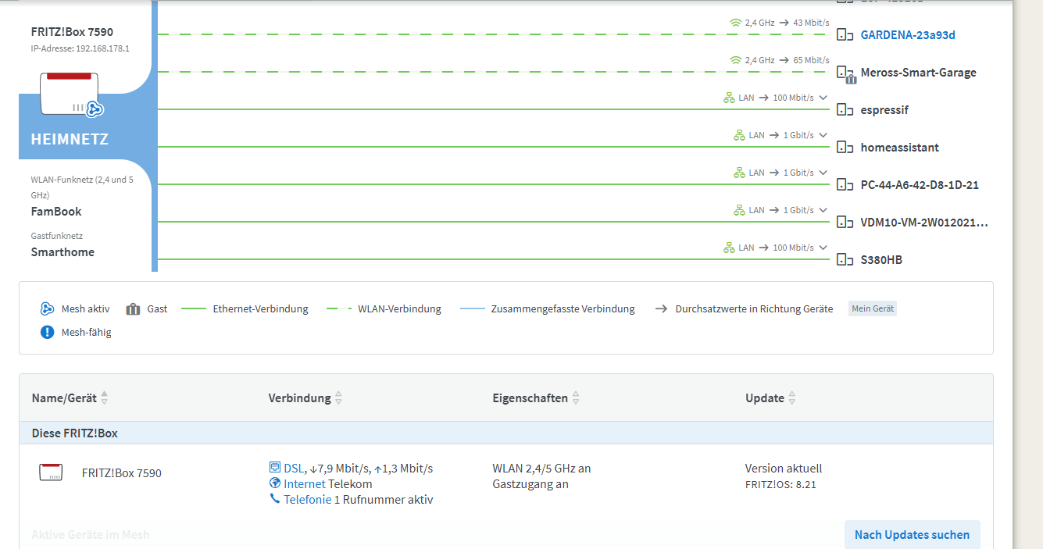Click the S380HB device icon

coord(845,260)
